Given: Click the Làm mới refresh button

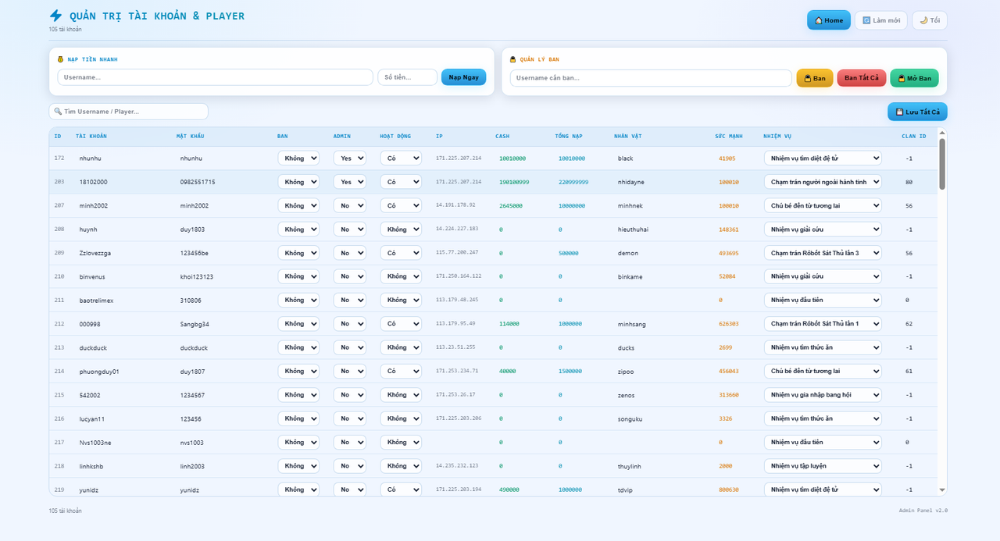Looking at the screenshot, I should point(881,20).
